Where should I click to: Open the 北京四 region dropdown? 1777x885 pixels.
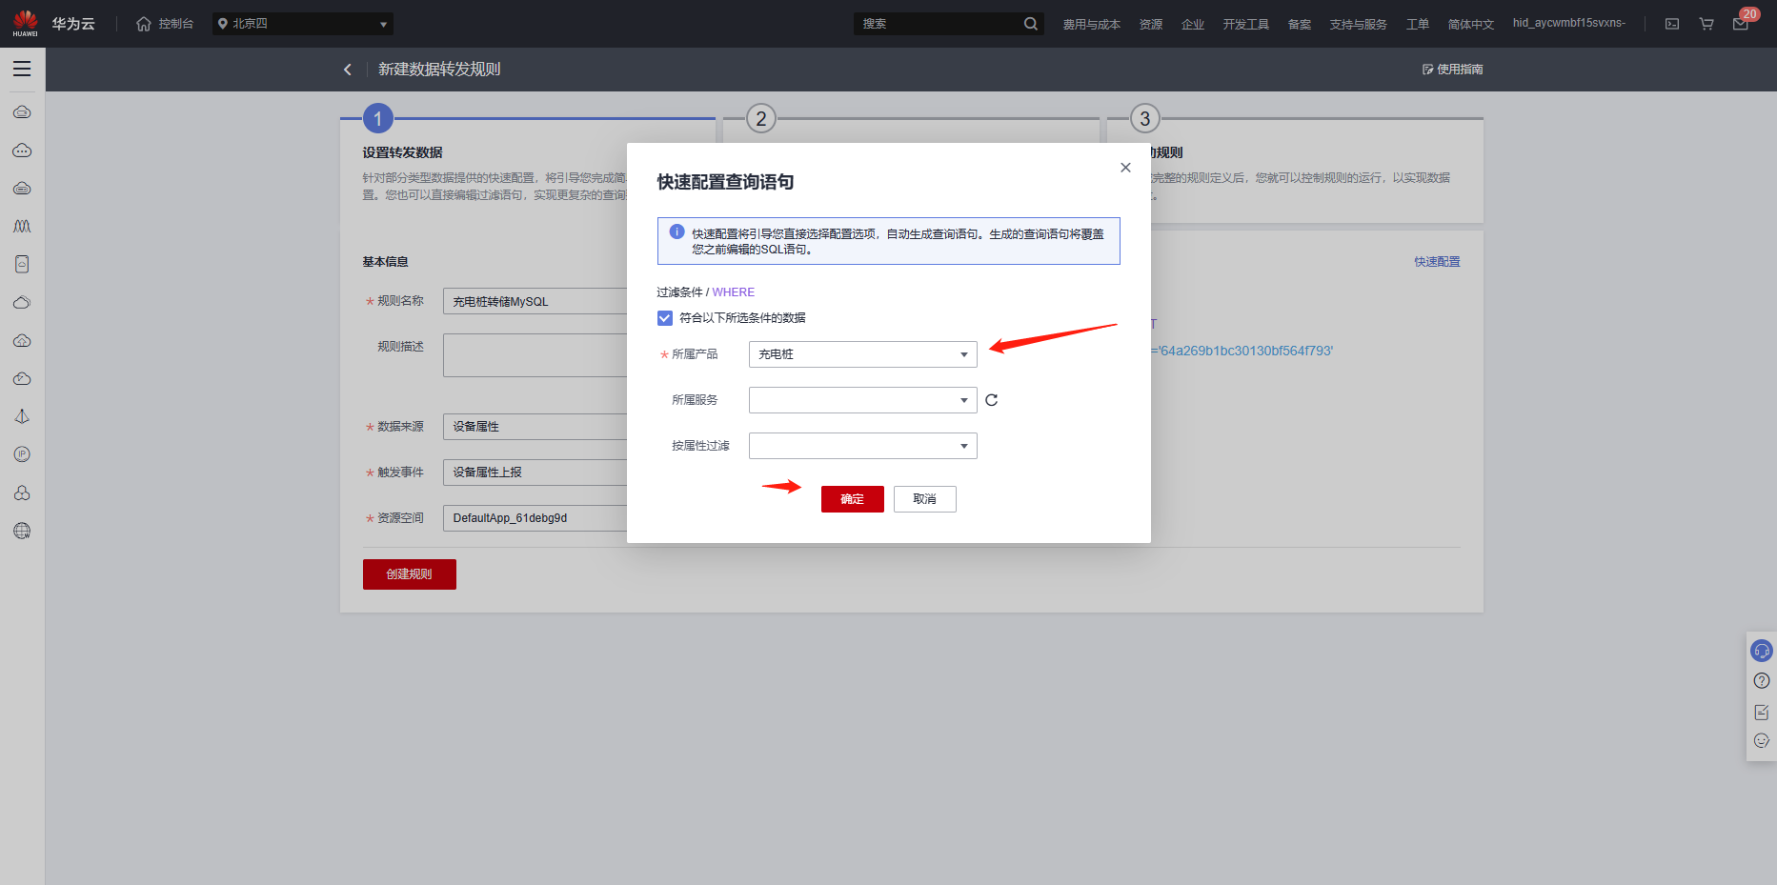click(x=303, y=24)
